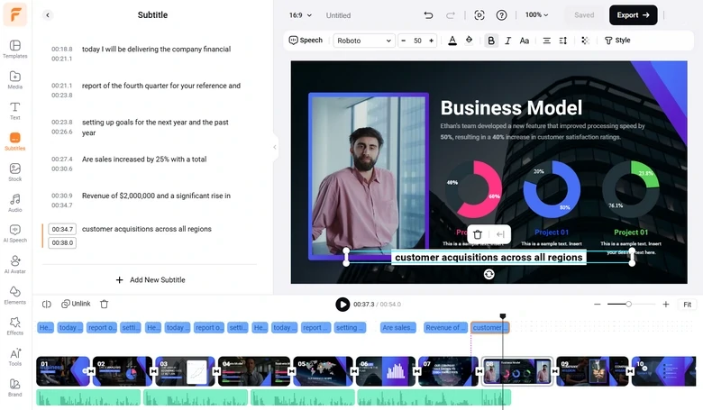Go back from the Subtitle panel

click(x=48, y=15)
